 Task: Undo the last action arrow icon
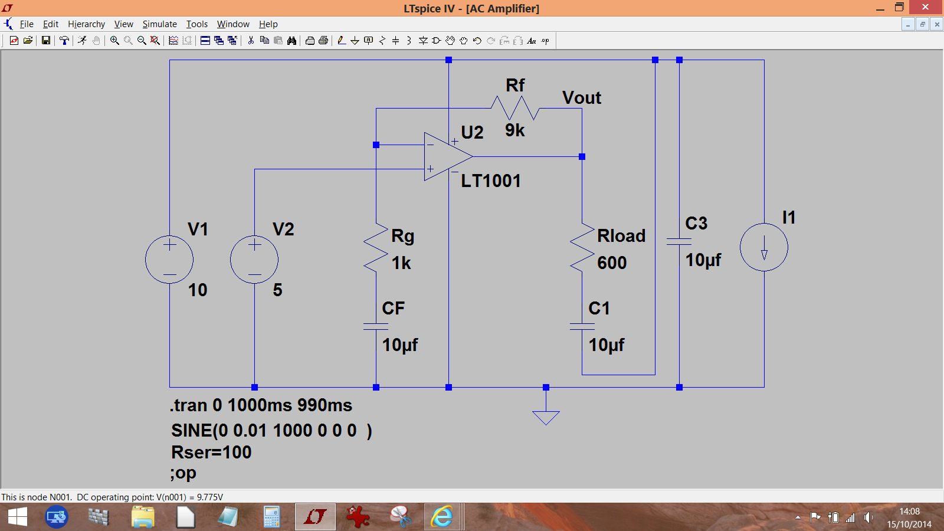click(477, 41)
